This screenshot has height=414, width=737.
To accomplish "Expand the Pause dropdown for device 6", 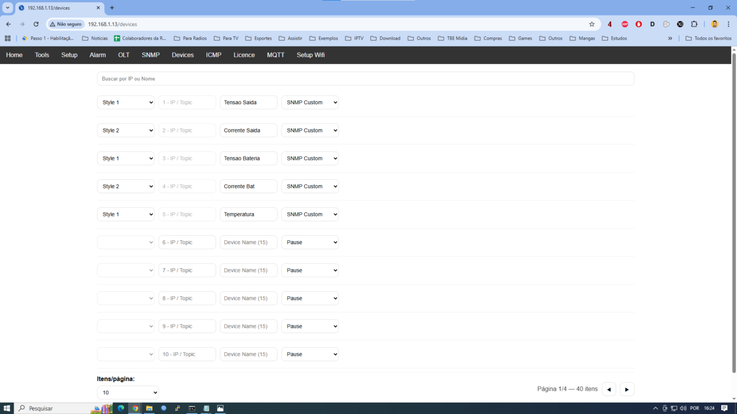I will click(x=310, y=242).
